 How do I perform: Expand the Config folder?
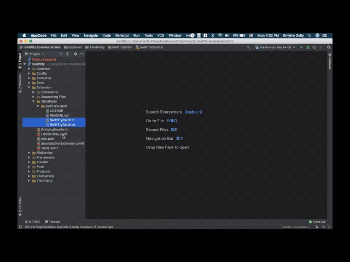point(29,74)
